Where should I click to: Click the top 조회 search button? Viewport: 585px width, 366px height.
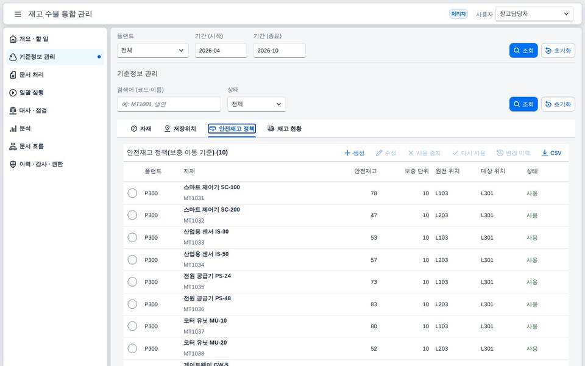523,51
